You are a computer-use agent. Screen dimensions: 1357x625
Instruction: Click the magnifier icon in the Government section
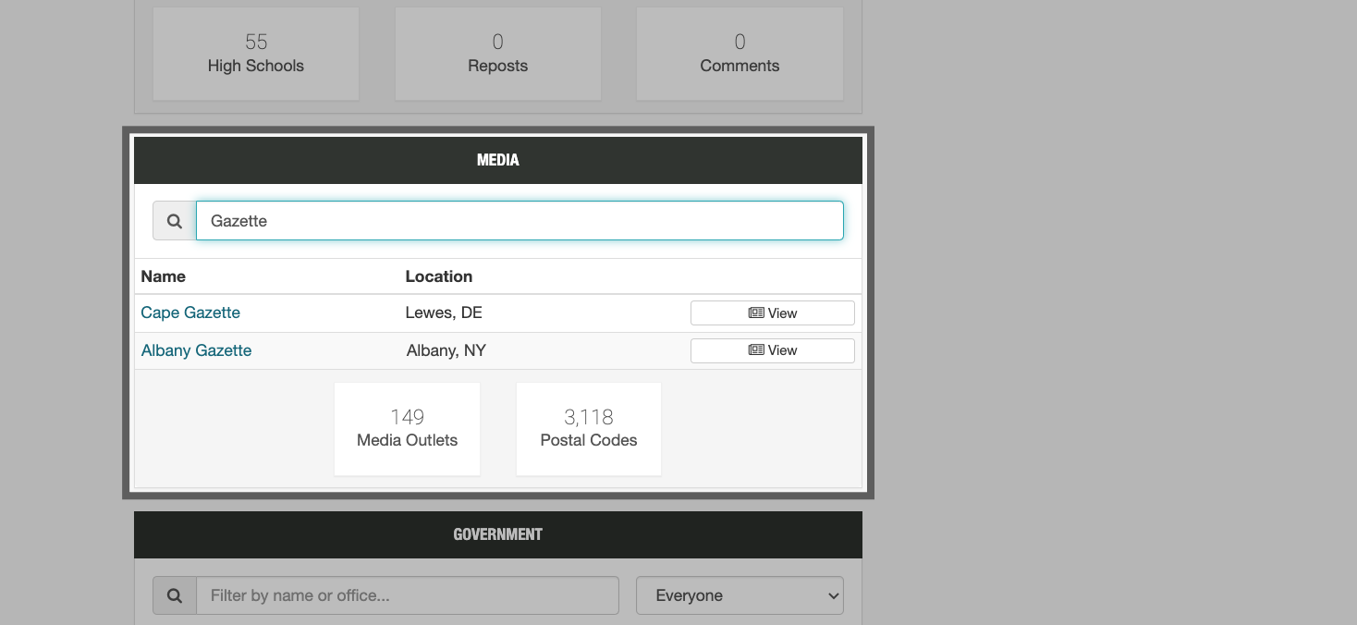pos(174,595)
